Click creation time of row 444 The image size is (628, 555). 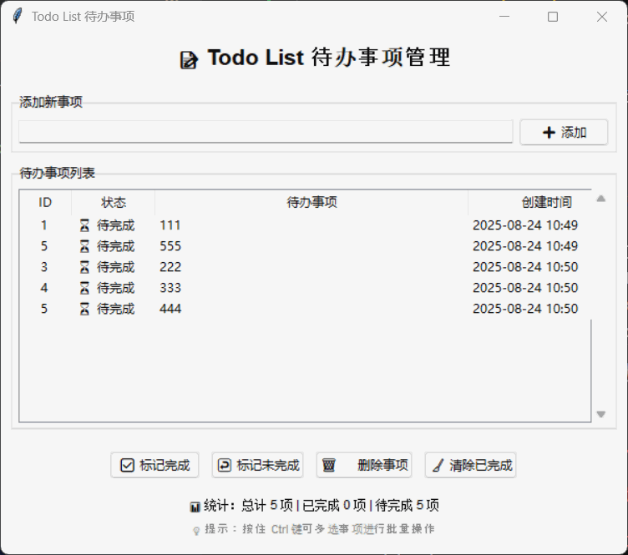[525, 309]
